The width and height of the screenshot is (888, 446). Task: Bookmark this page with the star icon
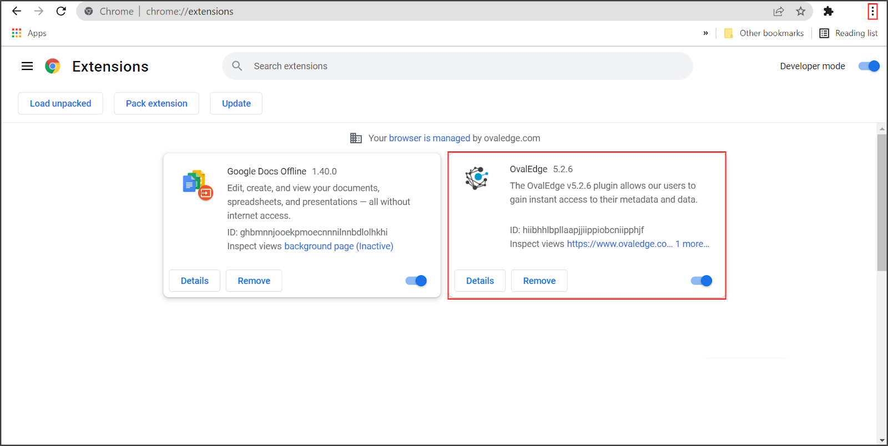click(x=800, y=11)
